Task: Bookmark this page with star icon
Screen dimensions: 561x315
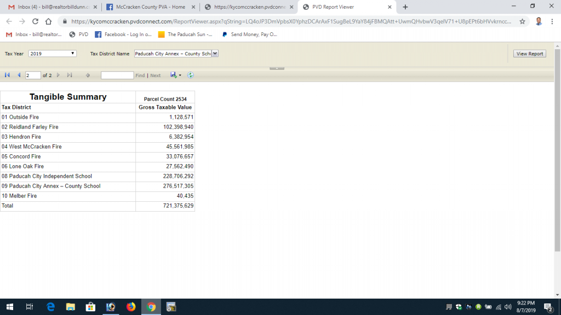Action: pyautogui.click(x=522, y=21)
